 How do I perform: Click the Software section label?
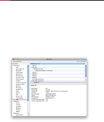tap(17, 113)
